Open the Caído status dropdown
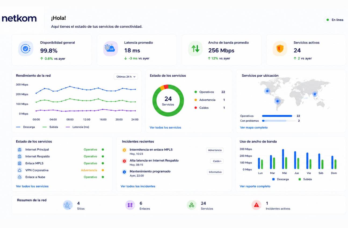The image size is (348, 228). click(217, 161)
